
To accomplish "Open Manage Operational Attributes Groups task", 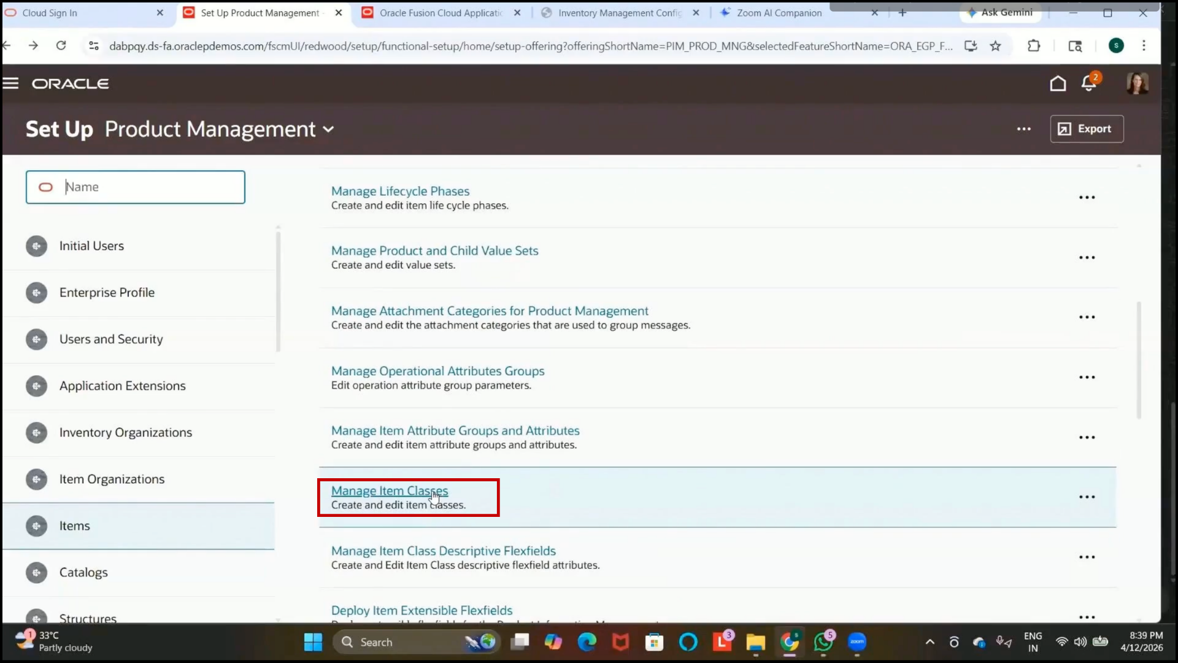I will [437, 371].
